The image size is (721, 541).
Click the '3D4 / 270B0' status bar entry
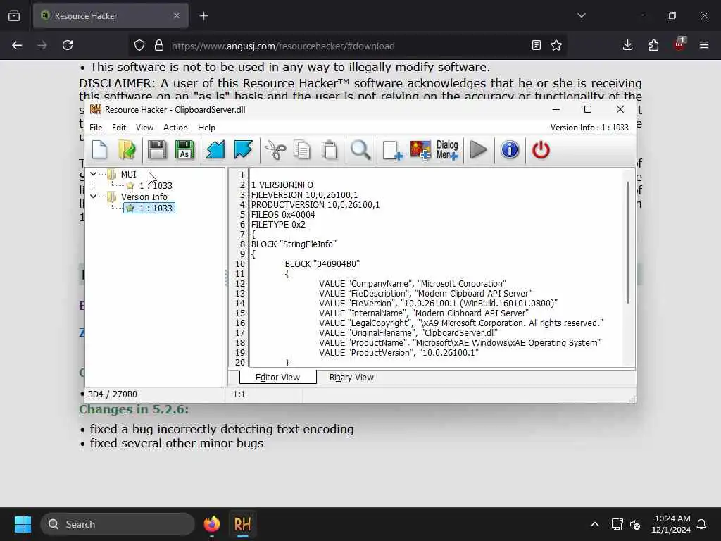(x=112, y=394)
